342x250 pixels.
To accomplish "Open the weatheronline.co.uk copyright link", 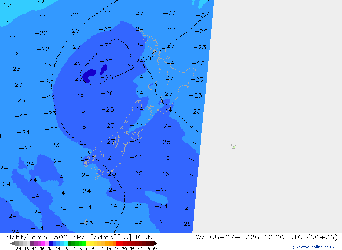I will point(313,247).
